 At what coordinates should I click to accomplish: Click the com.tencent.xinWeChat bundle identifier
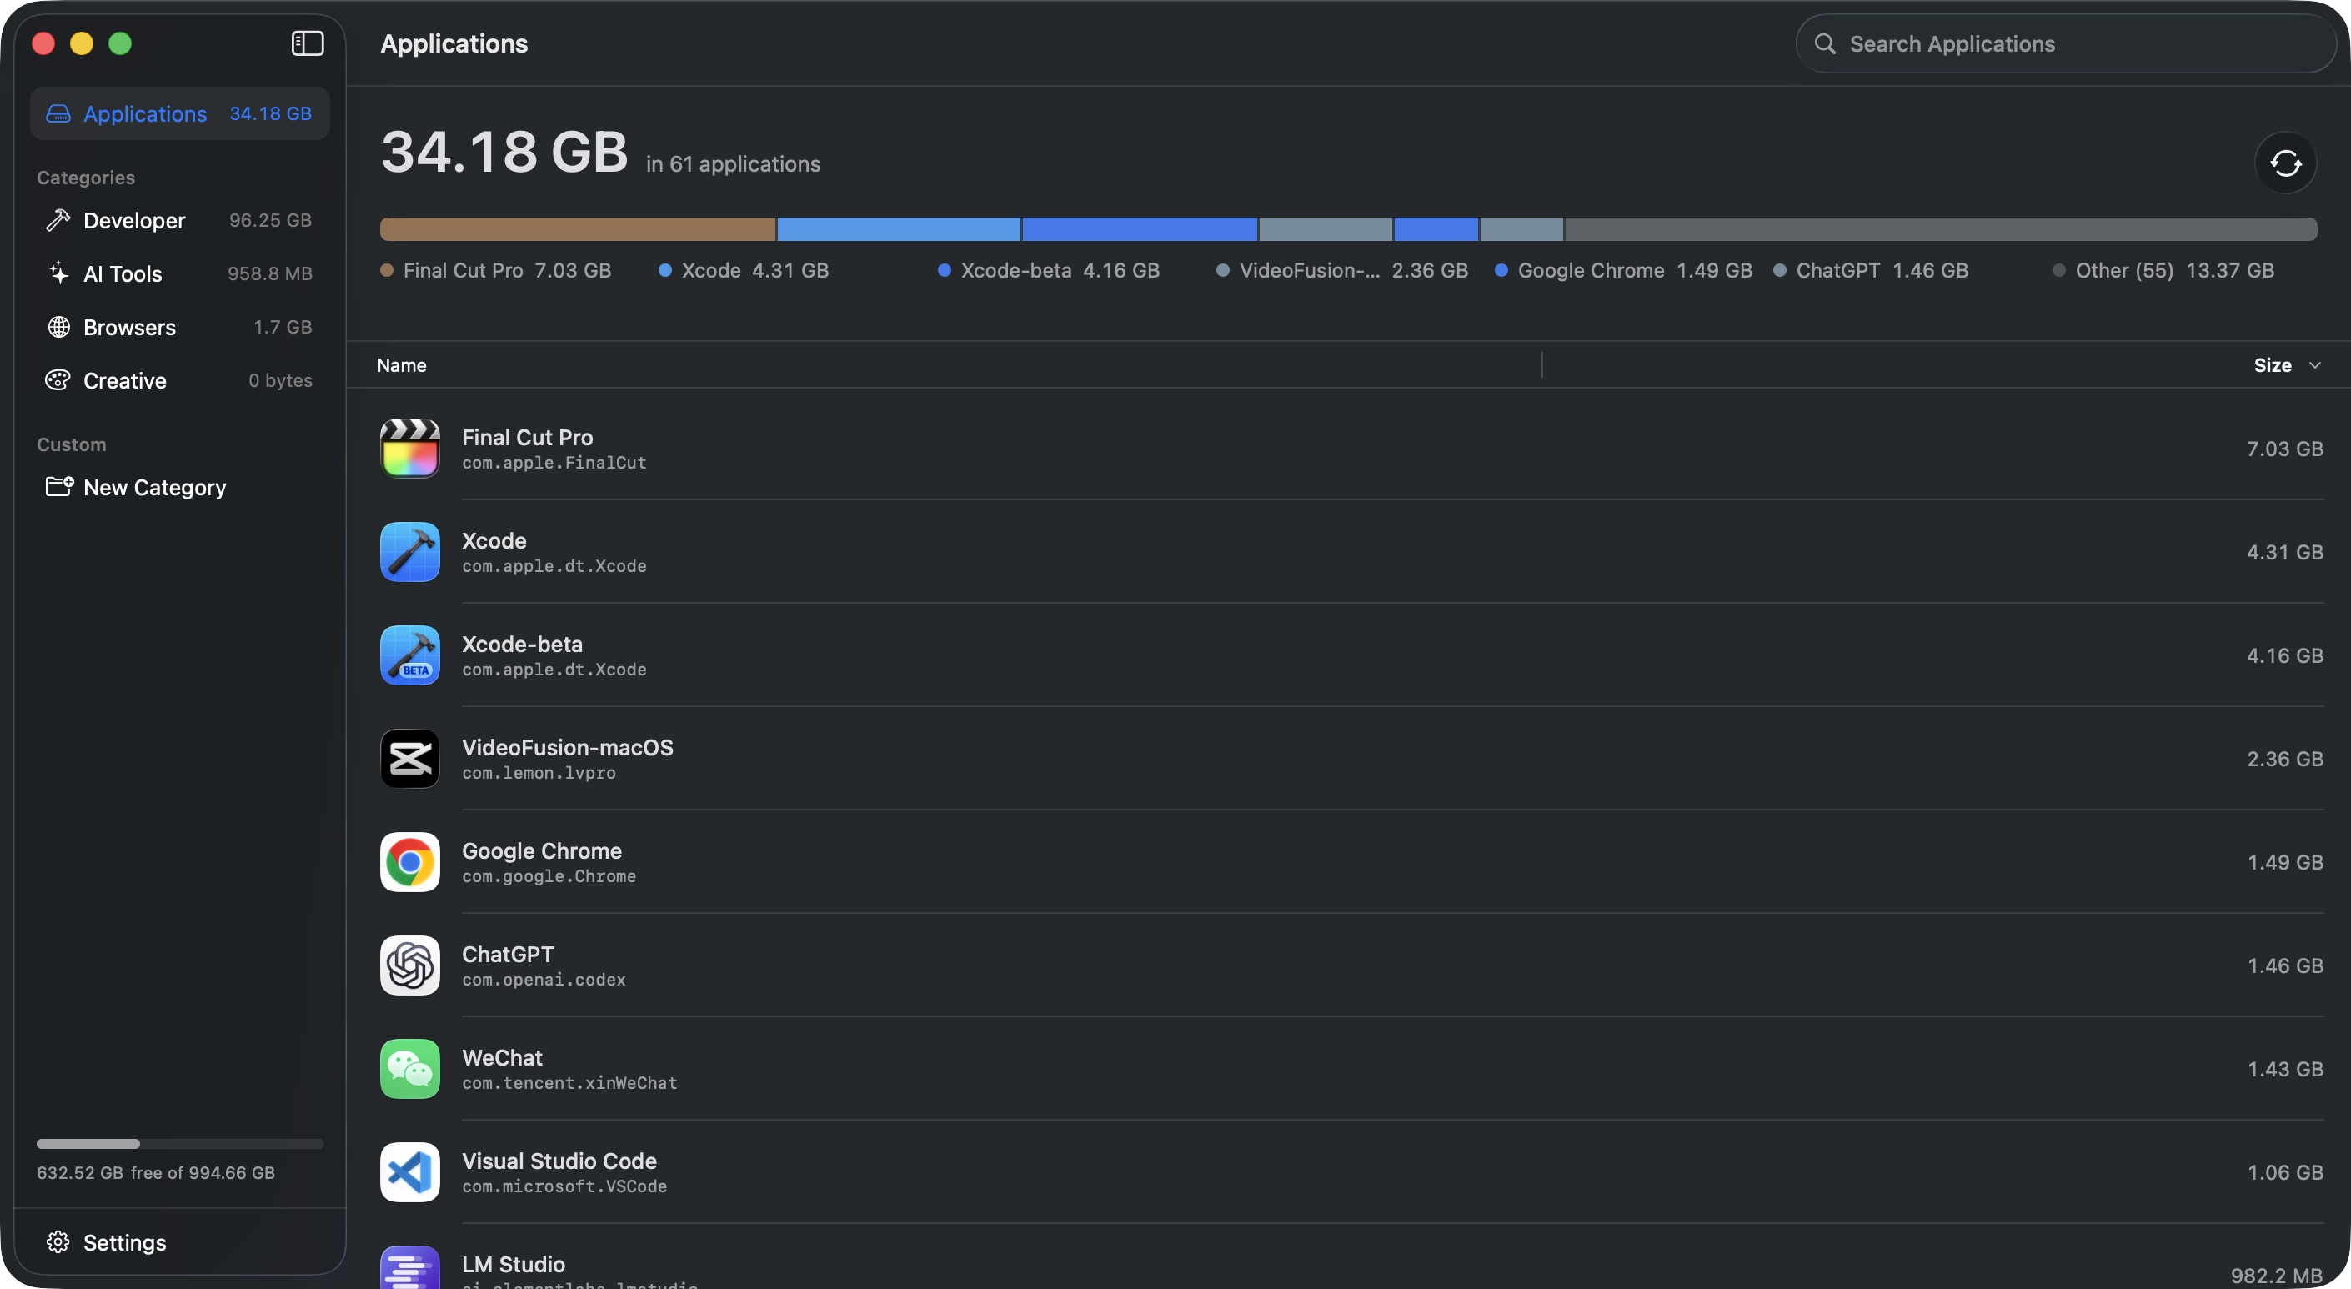pos(569,1083)
